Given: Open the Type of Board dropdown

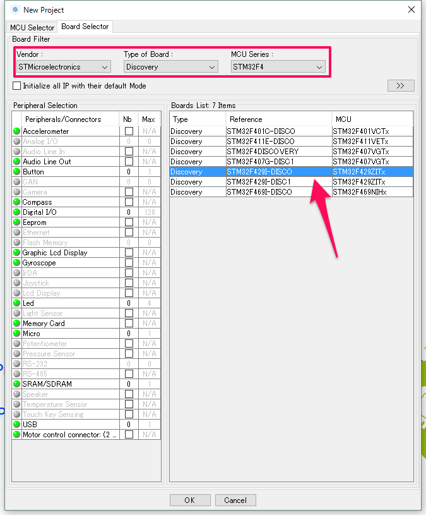Looking at the screenshot, I should [x=171, y=67].
